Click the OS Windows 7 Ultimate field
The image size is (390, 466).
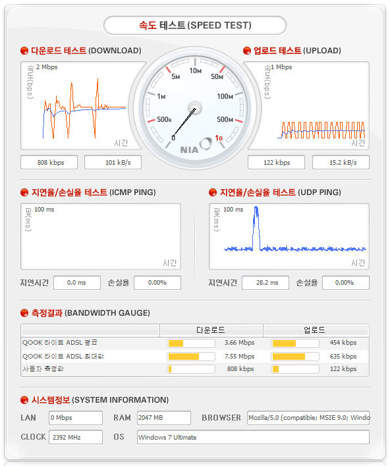[x=253, y=437]
